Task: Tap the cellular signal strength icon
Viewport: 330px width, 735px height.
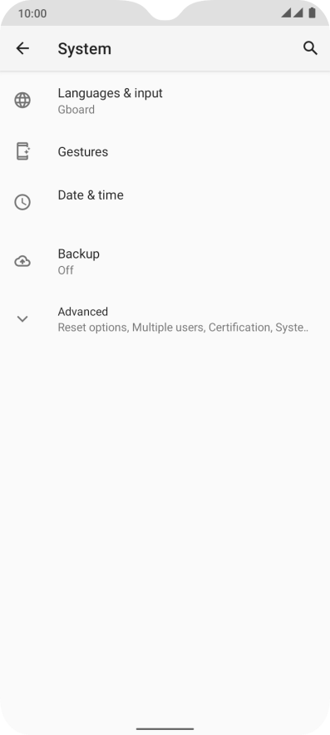Action: [x=292, y=12]
